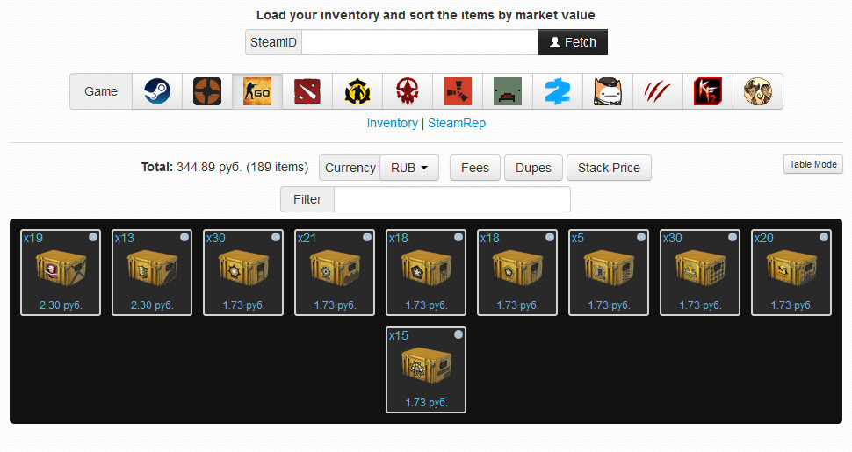Open the x20 case thumbnail
Image resolution: width=852 pixels, height=452 pixels.
791,272
